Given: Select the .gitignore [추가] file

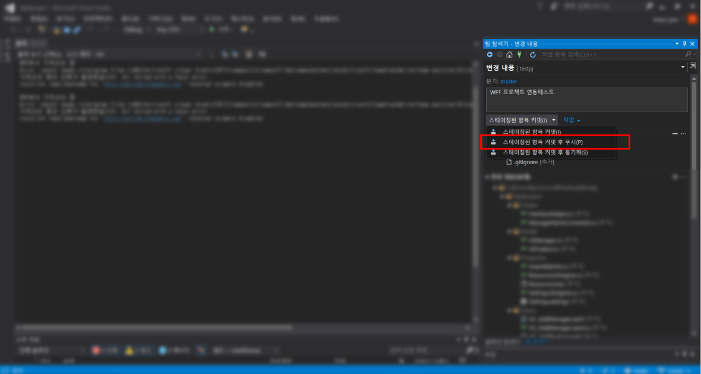Looking at the screenshot, I should (x=530, y=162).
